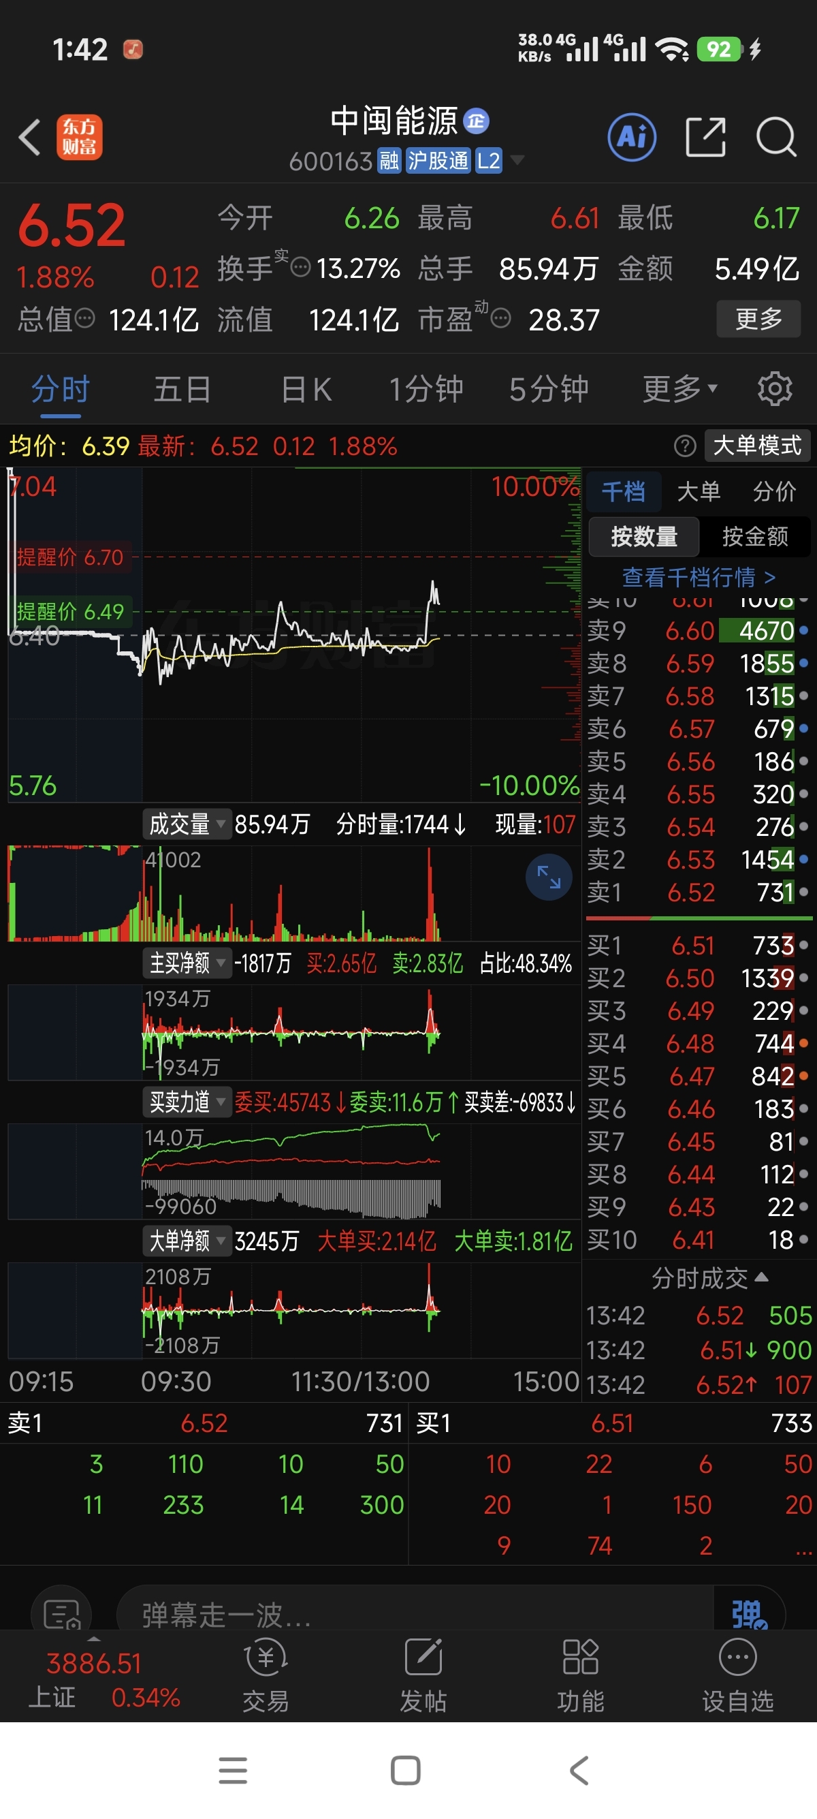Screen dimensions: 817x1819
Task: Tap the intraday price chart area
Action: pyautogui.click(x=293, y=634)
